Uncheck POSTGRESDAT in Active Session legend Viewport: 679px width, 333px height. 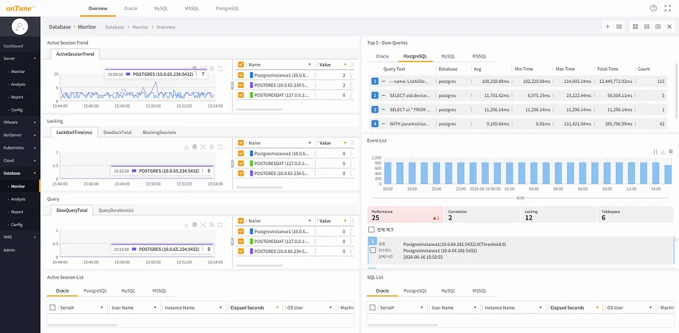(241, 95)
